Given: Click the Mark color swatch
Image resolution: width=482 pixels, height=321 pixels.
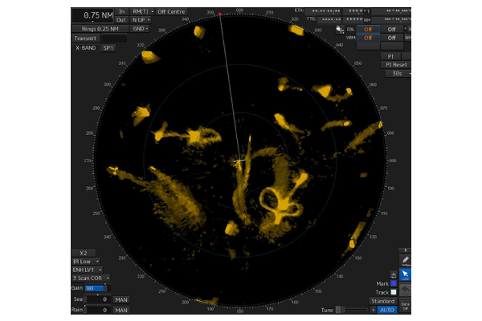Looking at the screenshot, I should [x=393, y=283].
